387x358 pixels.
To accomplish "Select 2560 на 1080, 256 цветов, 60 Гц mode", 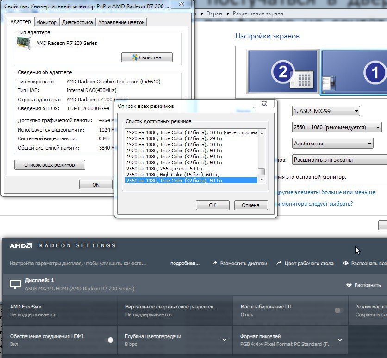I will click(191, 169).
